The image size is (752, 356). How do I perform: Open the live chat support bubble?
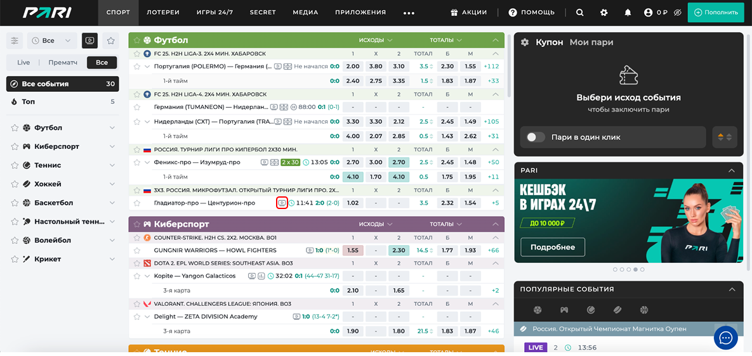click(x=725, y=338)
